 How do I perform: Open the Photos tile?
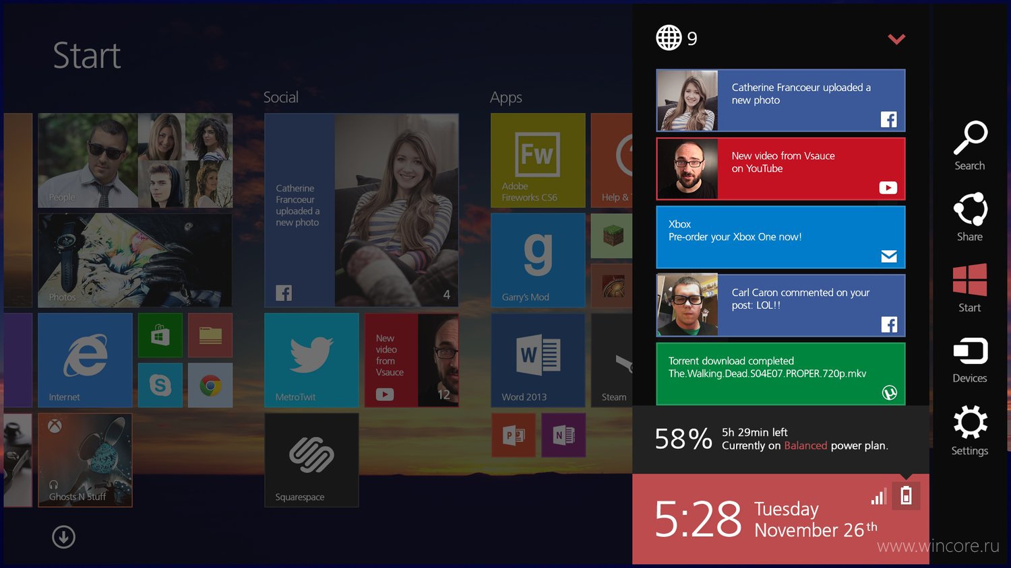(135, 260)
